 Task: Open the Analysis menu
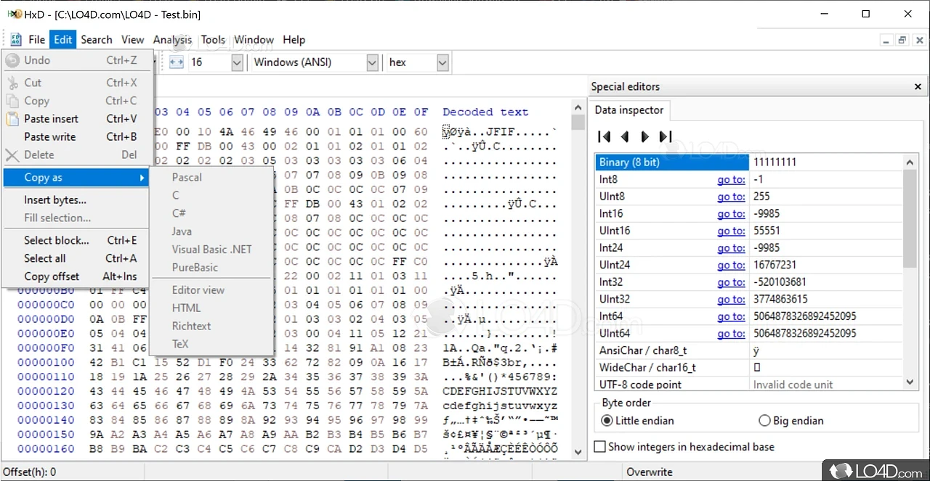pyautogui.click(x=173, y=40)
